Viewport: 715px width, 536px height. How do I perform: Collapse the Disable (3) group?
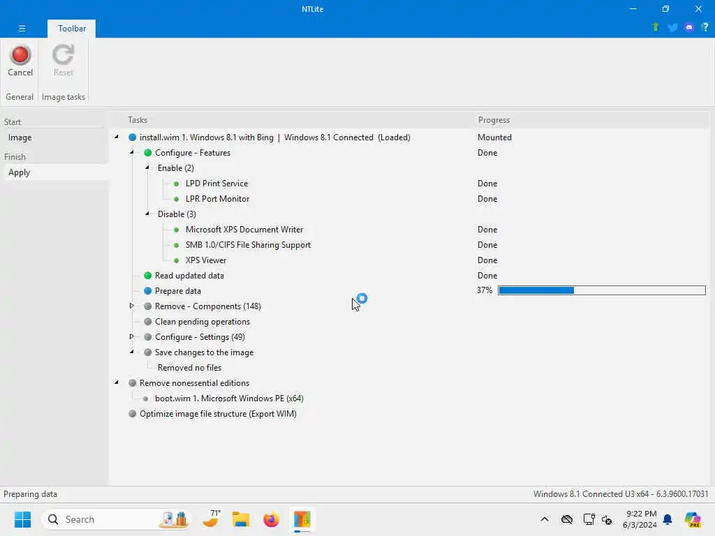[147, 214]
